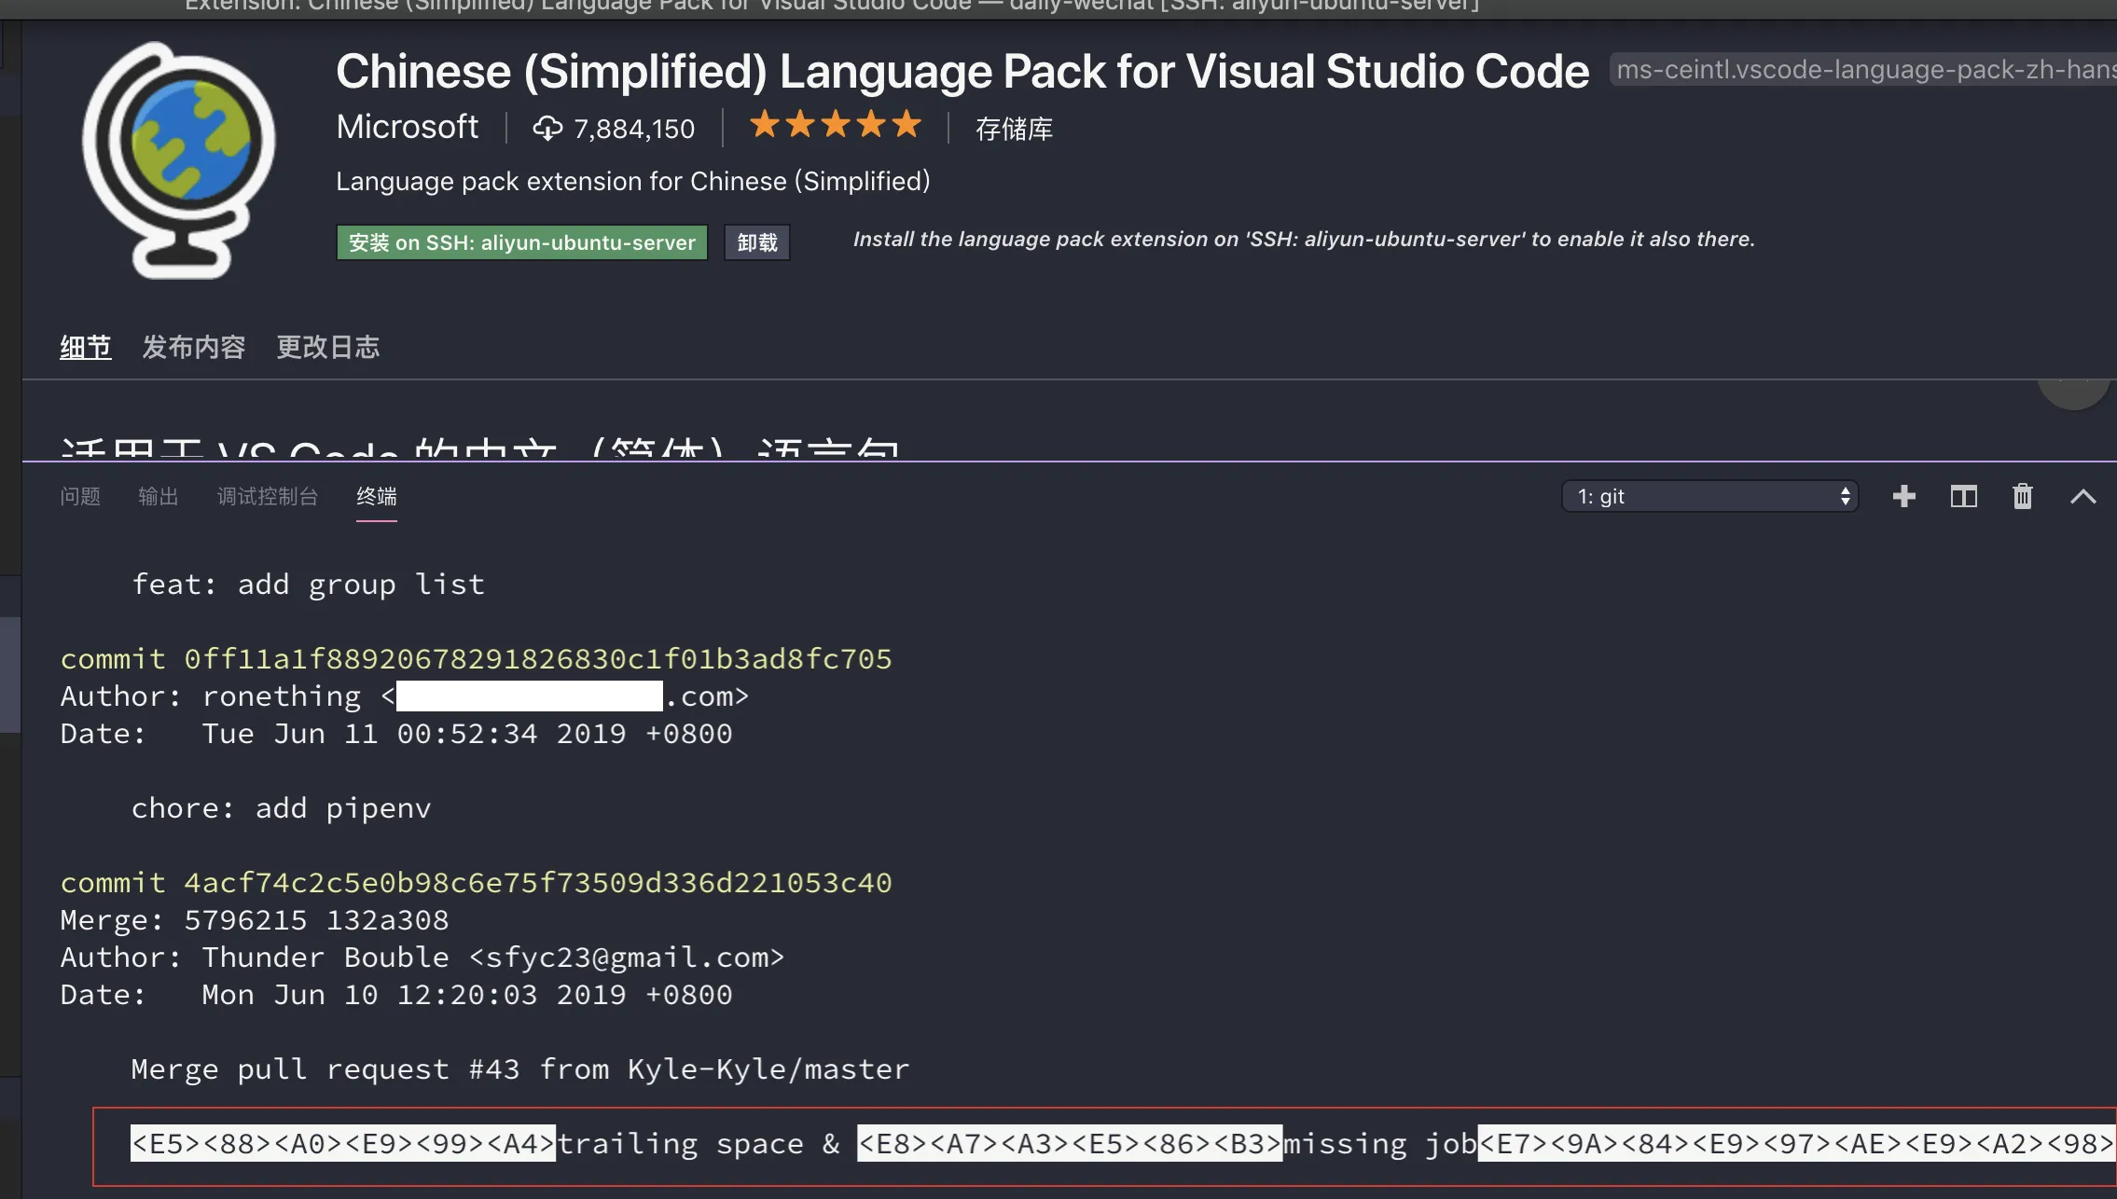The height and width of the screenshot is (1199, 2117).
Task: Open 调试控制台 debug console tab
Action: coord(268,496)
